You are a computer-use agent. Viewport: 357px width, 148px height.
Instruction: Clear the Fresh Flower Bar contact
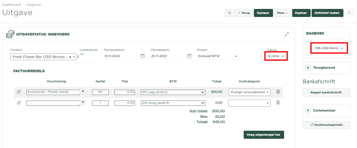point(70,57)
